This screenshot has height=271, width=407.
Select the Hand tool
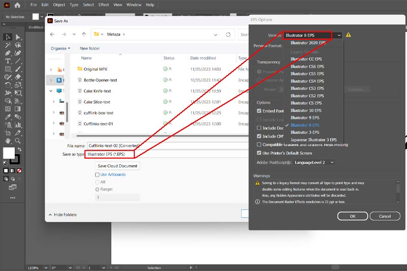click(x=8, y=140)
